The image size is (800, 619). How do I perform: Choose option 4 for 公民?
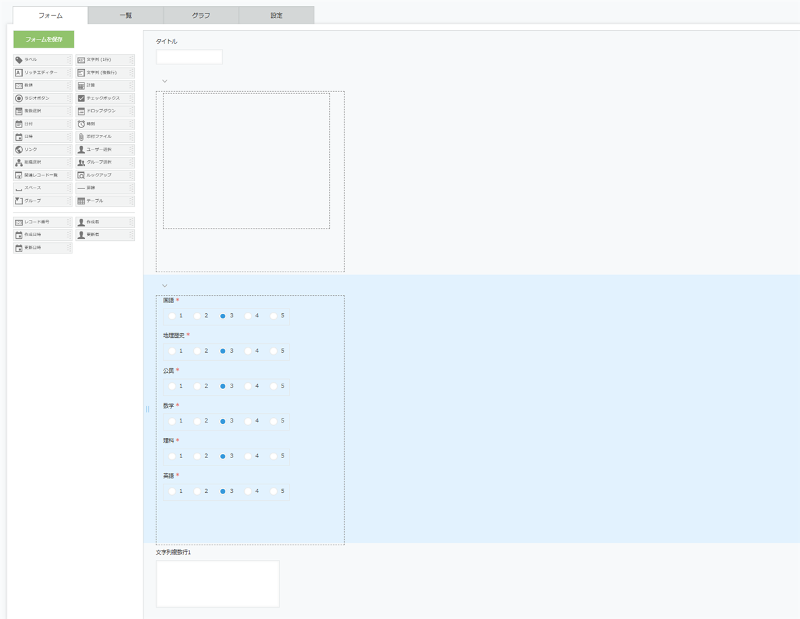click(x=248, y=386)
